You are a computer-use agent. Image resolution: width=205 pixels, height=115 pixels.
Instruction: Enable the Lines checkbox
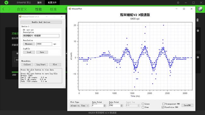pyautogui.click(x=143, y=104)
